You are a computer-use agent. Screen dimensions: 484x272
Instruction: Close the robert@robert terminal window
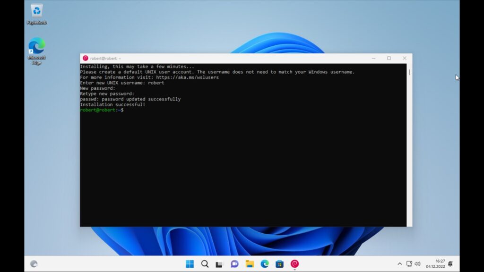pos(405,58)
